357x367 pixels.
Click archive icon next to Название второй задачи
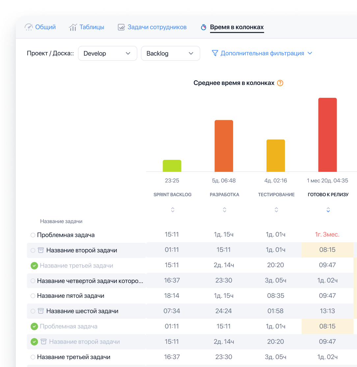(41, 250)
